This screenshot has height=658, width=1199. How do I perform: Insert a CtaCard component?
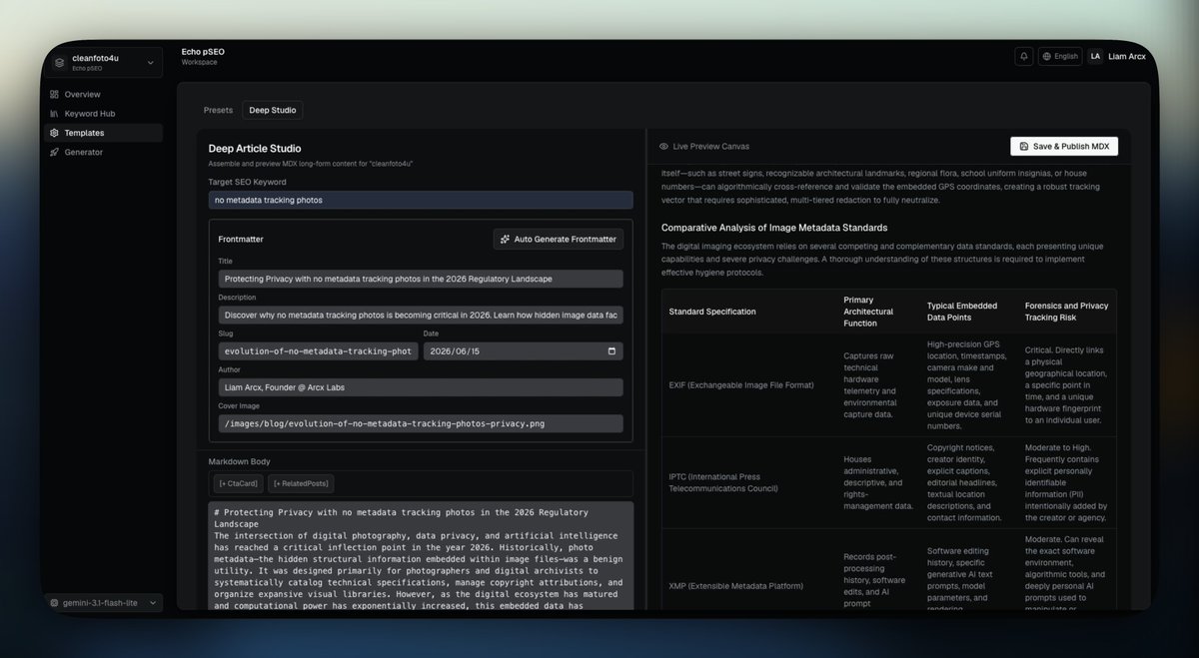[x=238, y=483]
